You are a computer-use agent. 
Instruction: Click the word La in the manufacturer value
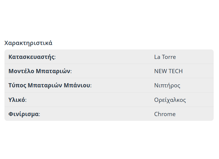157,57
